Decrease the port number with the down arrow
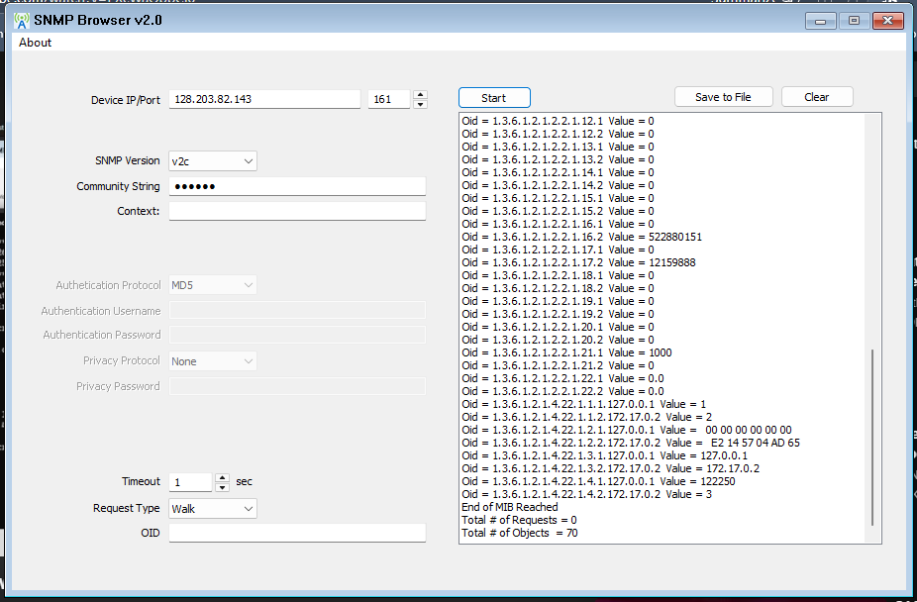Image resolution: width=917 pixels, height=602 pixels. tap(419, 103)
